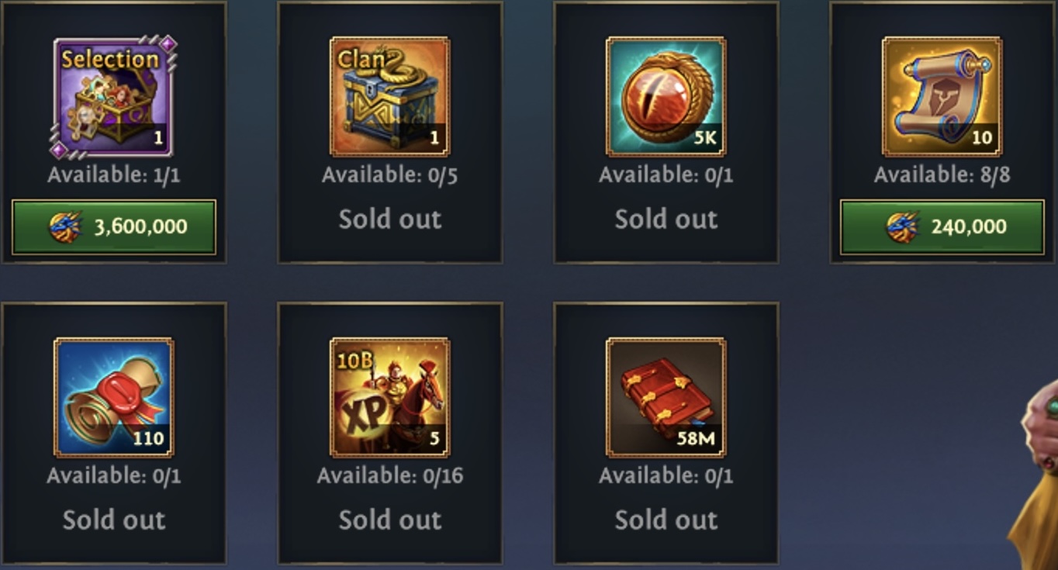Click Sold out under 10B XP item
Screen dimensions: 1058x570
pos(390,520)
